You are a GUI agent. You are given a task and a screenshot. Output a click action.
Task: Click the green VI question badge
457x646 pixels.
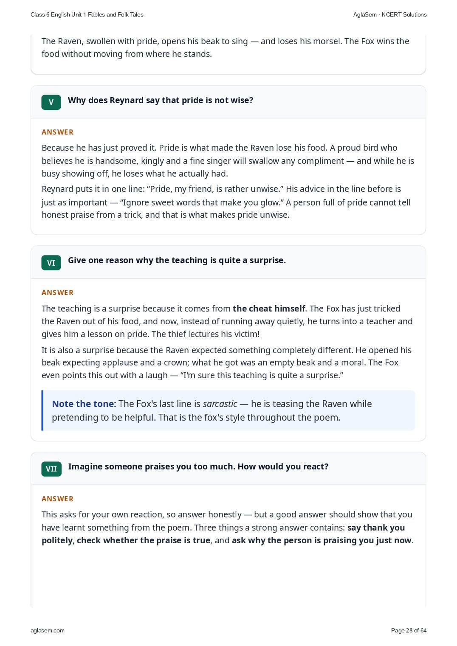coord(51,263)
